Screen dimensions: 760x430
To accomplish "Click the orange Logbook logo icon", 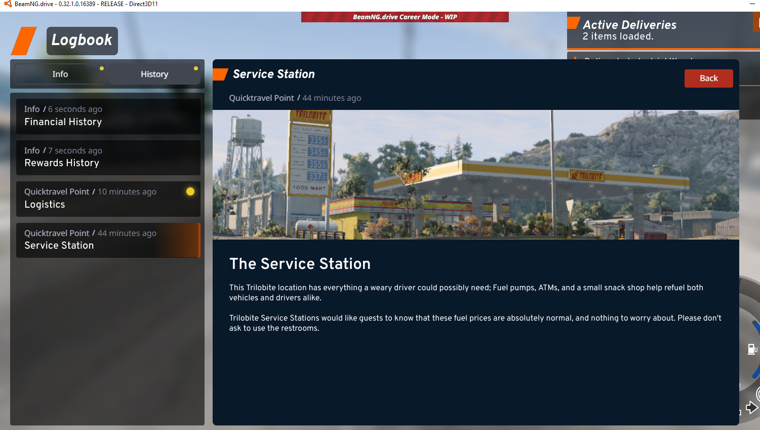I will (24, 41).
